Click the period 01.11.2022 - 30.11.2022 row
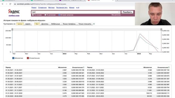Viewport: 175px width, 98px height. (128, 87)
